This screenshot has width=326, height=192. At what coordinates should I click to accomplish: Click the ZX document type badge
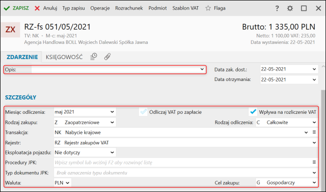10,30
